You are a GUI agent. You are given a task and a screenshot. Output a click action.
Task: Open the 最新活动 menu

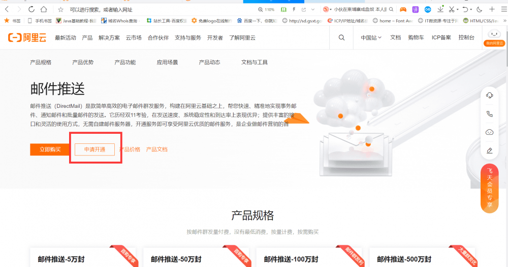[66, 38]
